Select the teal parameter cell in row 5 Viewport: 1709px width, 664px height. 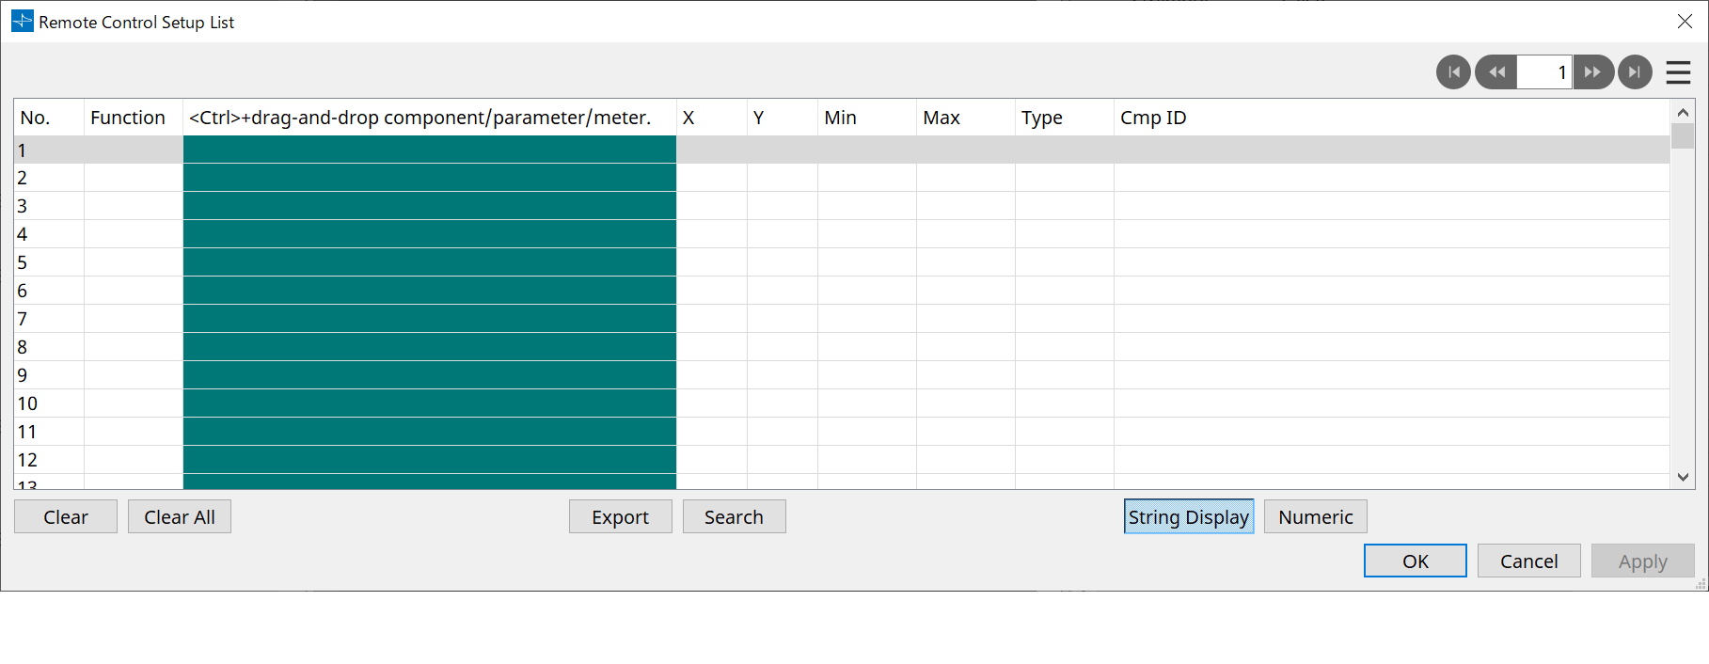point(429,262)
